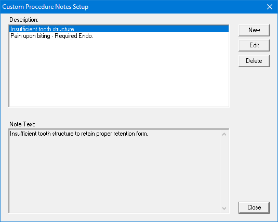Open the Edit button for selected note
Image resolution: width=278 pixels, height=222 pixels.
tap(254, 45)
